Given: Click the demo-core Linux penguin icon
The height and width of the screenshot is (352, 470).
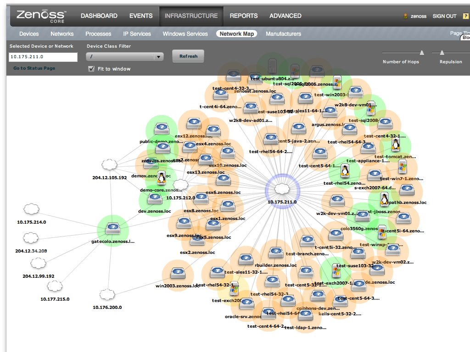Looking at the screenshot, I should click(162, 178).
